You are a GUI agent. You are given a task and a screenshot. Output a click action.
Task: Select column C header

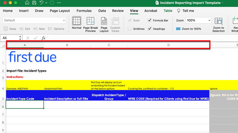pyautogui.click(x=109, y=45)
